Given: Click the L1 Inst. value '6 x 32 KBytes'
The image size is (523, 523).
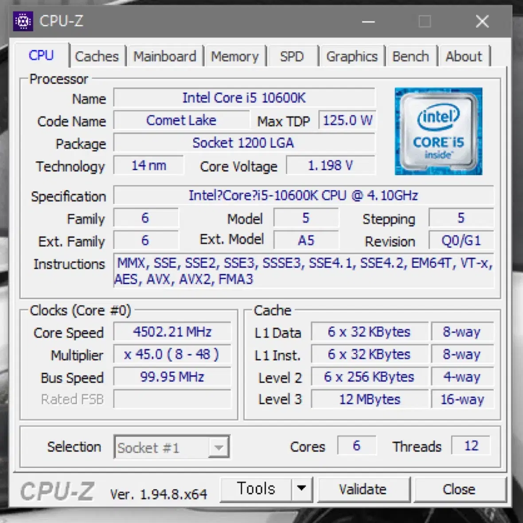Looking at the screenshot, I should point(370,354).
